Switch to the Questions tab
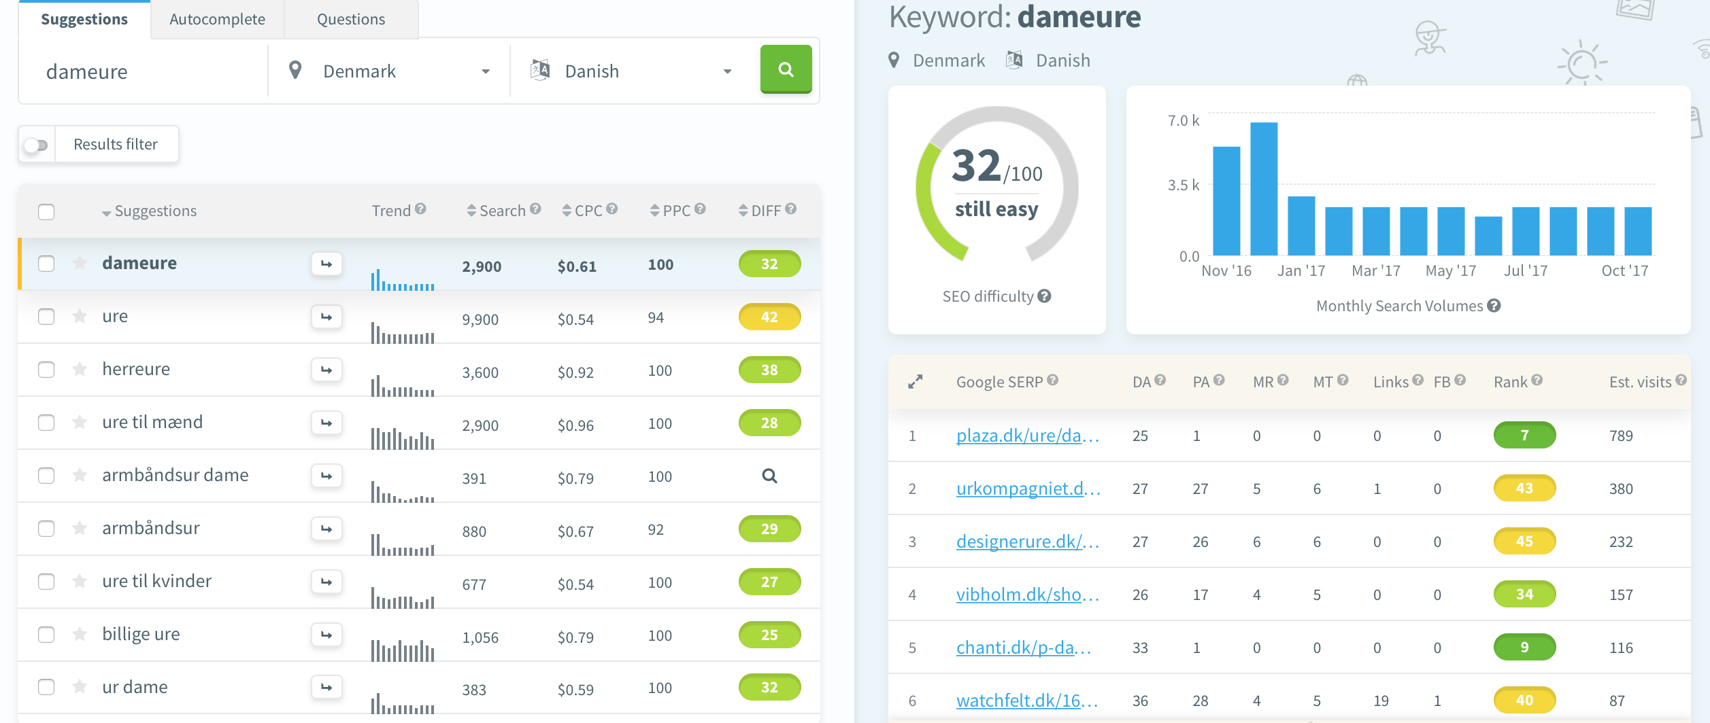This screenshot has width=1710, height=723. 351,19
